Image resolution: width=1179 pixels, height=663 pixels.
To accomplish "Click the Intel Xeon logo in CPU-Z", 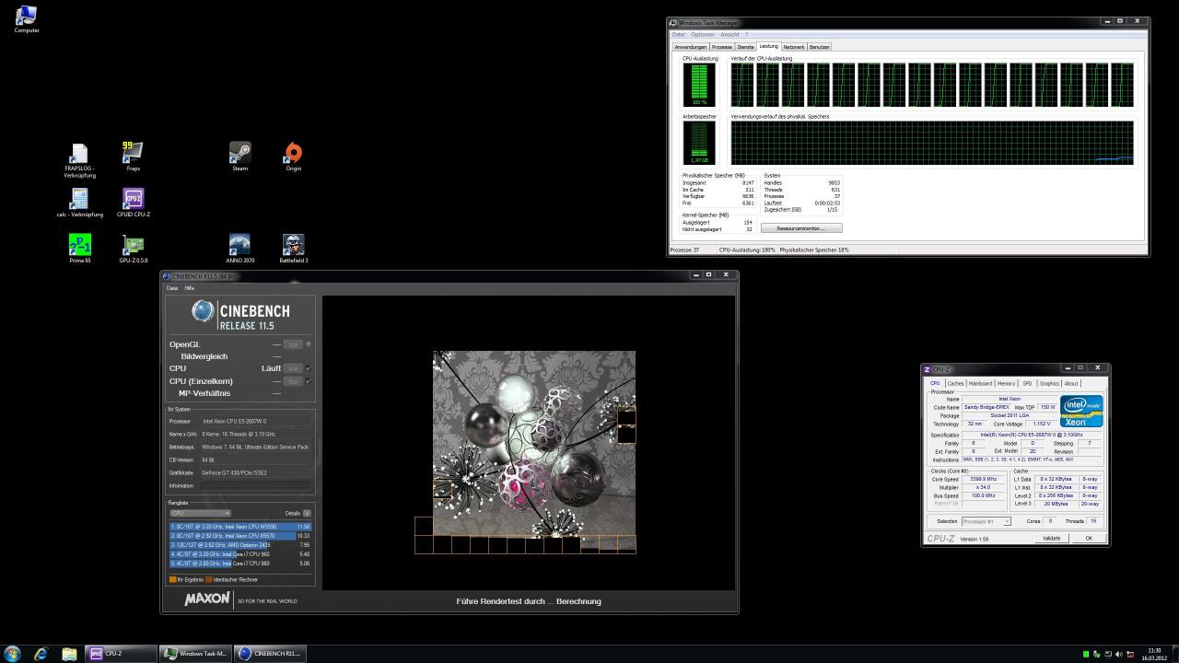I will 1081,412.
